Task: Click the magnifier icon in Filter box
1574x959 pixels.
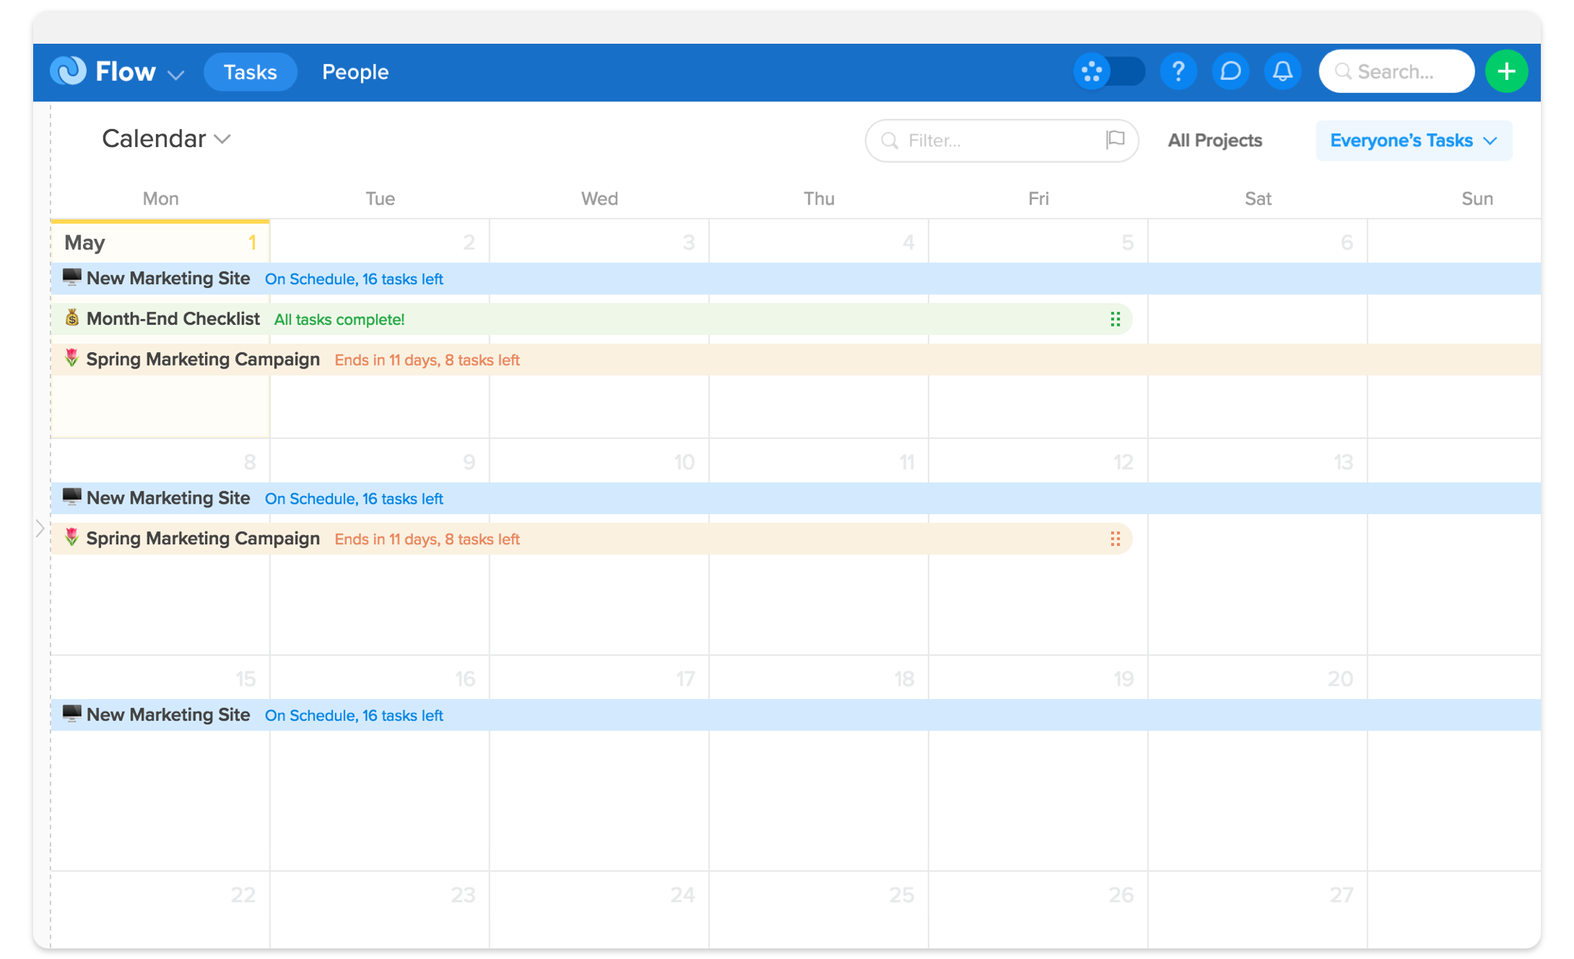Action: tap(890, 141)
